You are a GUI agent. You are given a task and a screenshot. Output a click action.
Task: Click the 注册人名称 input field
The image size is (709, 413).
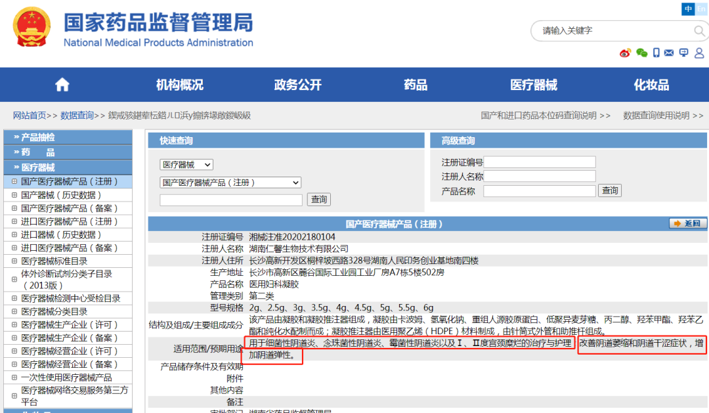[540, 176]
